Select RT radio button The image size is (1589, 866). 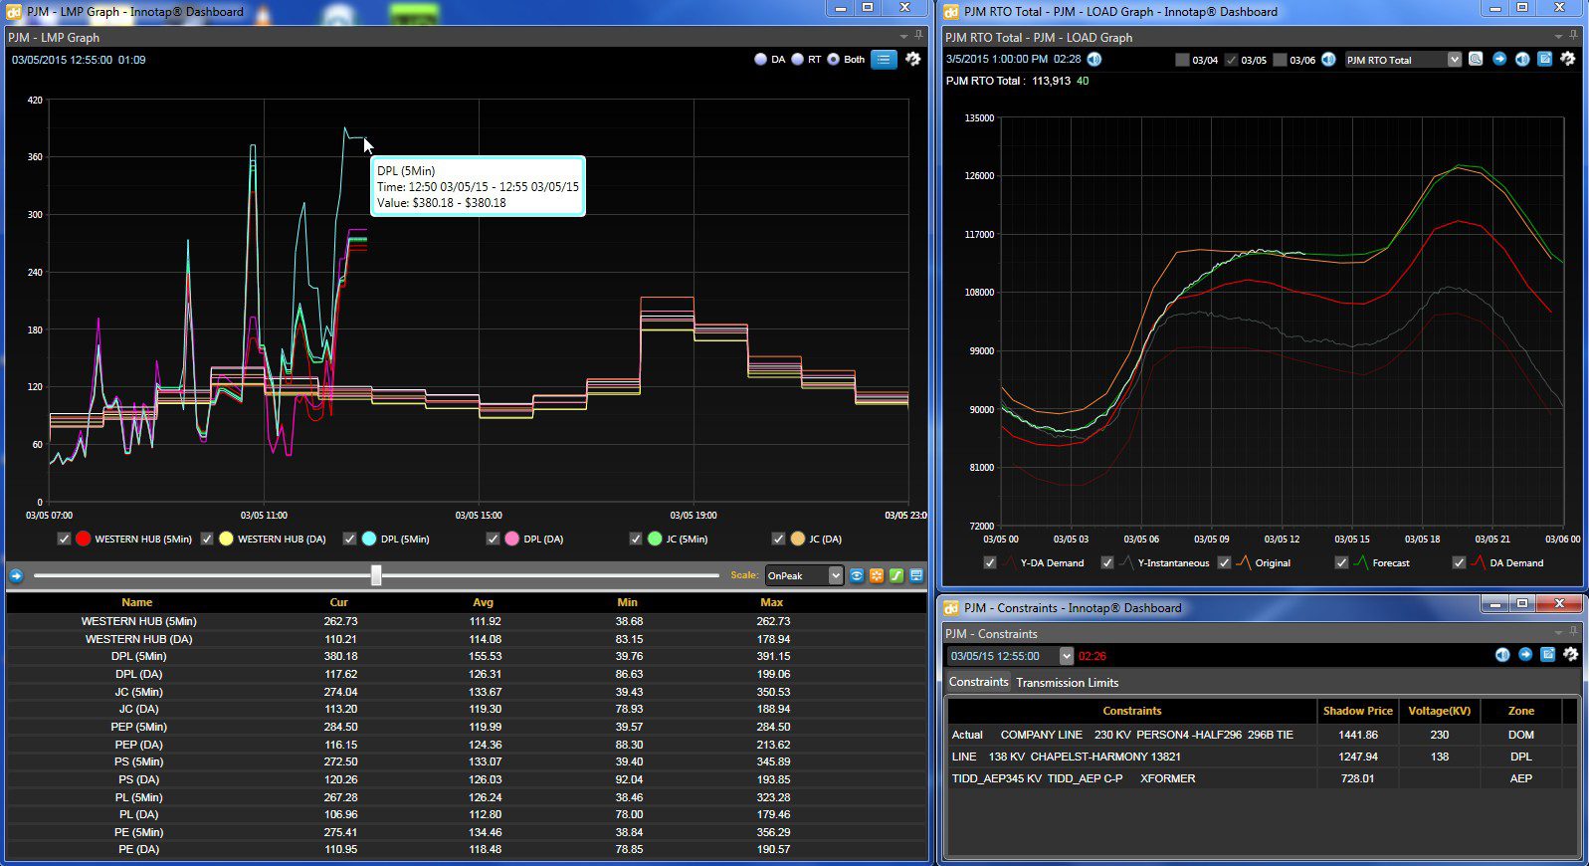[x=798, y=60]
